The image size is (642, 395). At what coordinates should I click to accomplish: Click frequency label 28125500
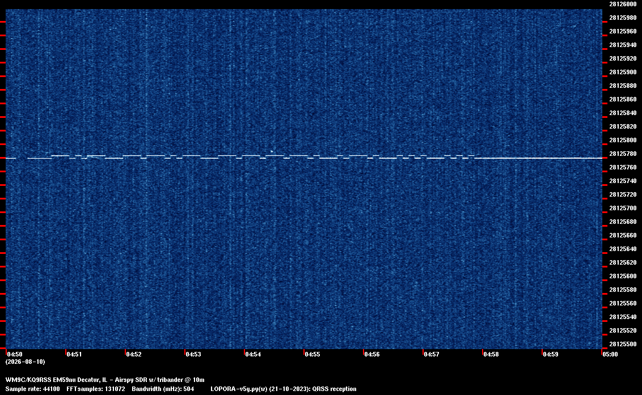click(623, 344)
